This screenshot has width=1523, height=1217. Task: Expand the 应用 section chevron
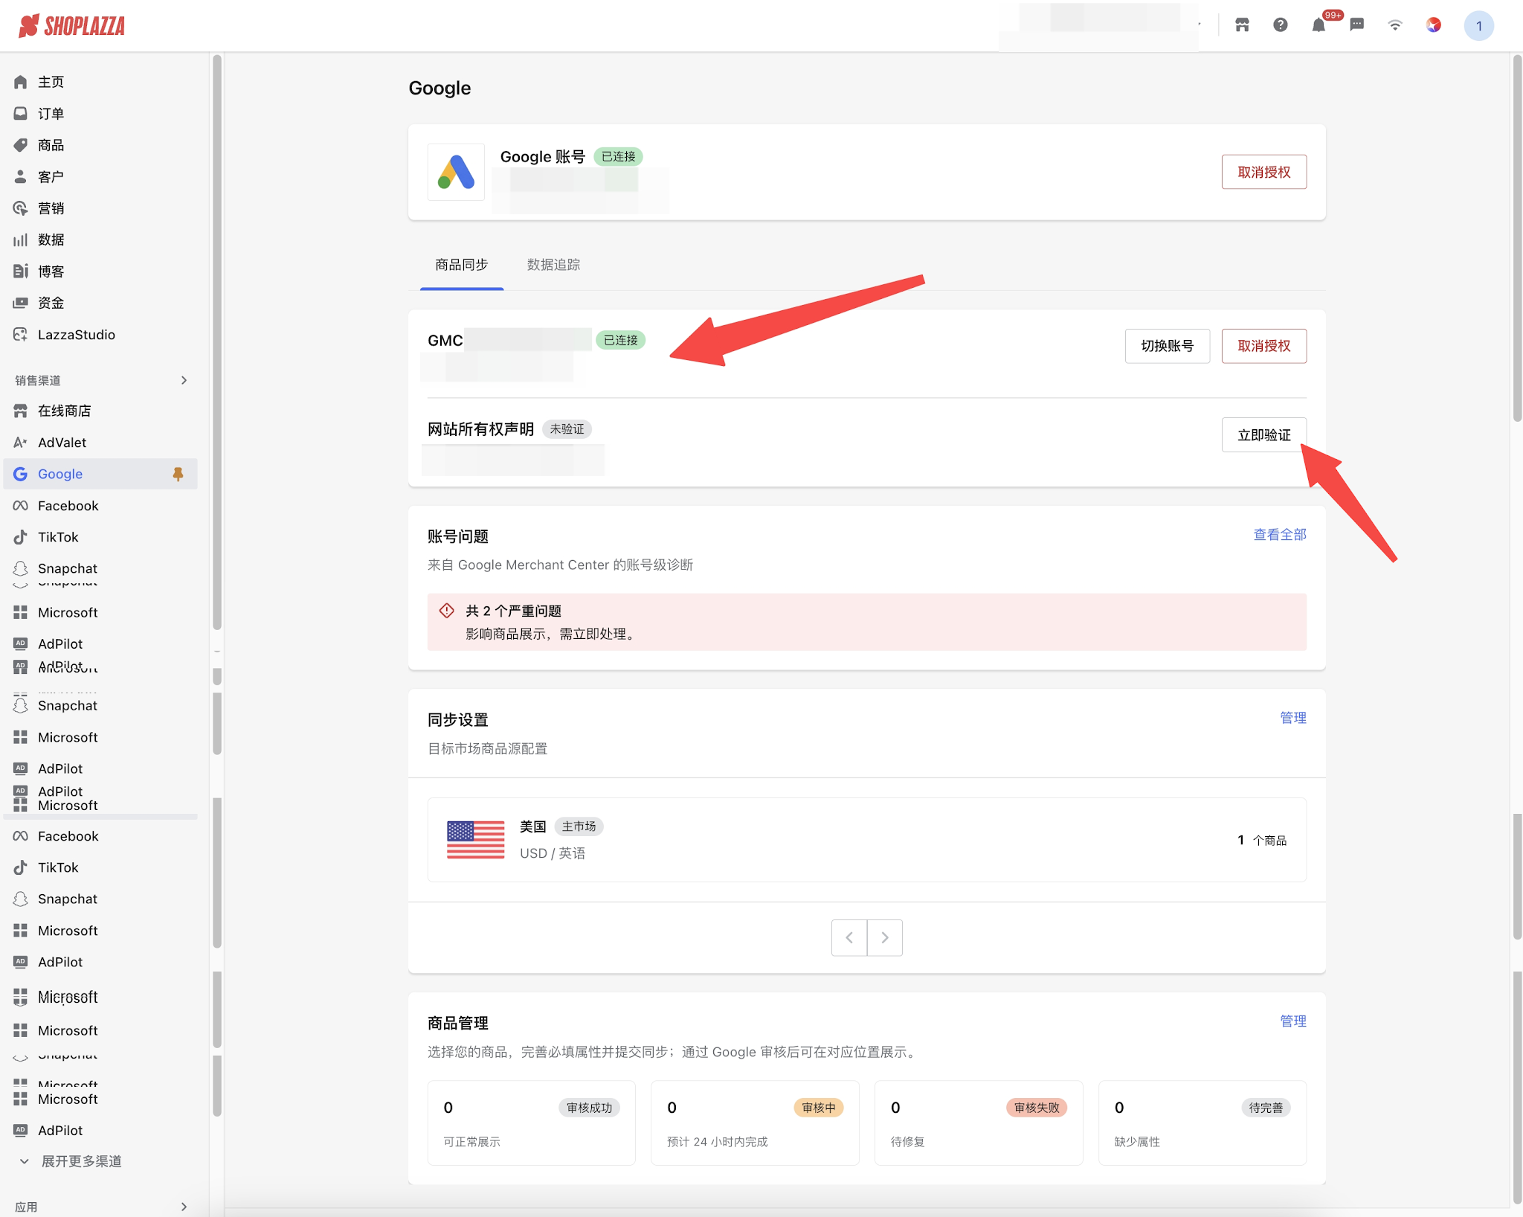184,1207
